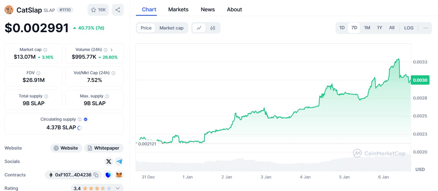Set chart range to 1Y

(379, 28)
